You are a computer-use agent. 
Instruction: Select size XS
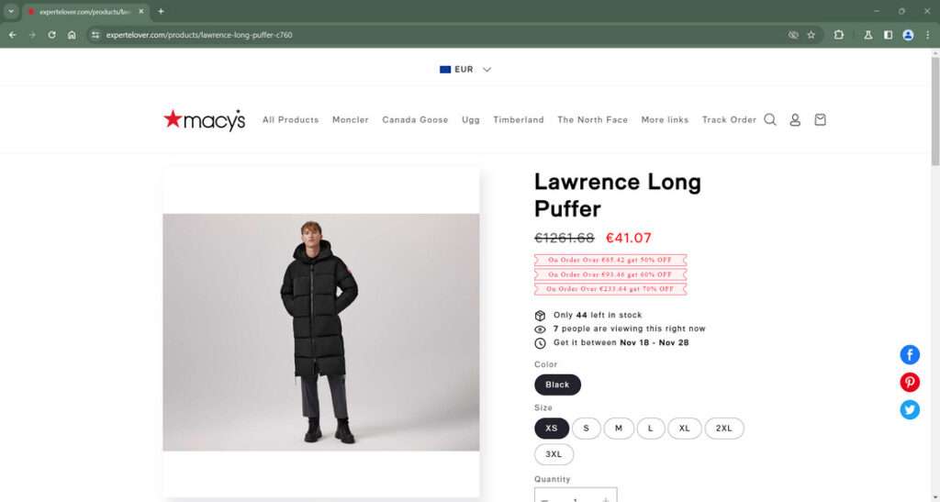[551, 428]
